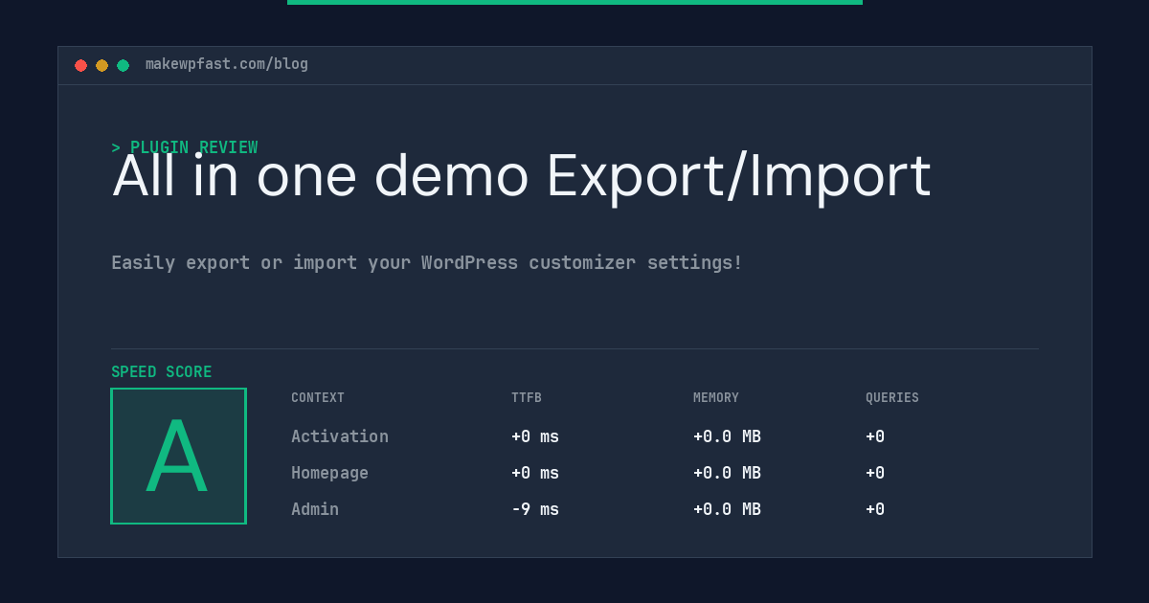
Task: Click the CONTEXT column header
Action: 318,397
